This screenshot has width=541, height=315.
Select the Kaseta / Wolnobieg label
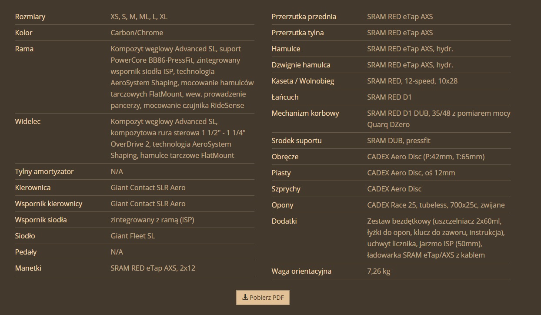[x=303, y=81]
